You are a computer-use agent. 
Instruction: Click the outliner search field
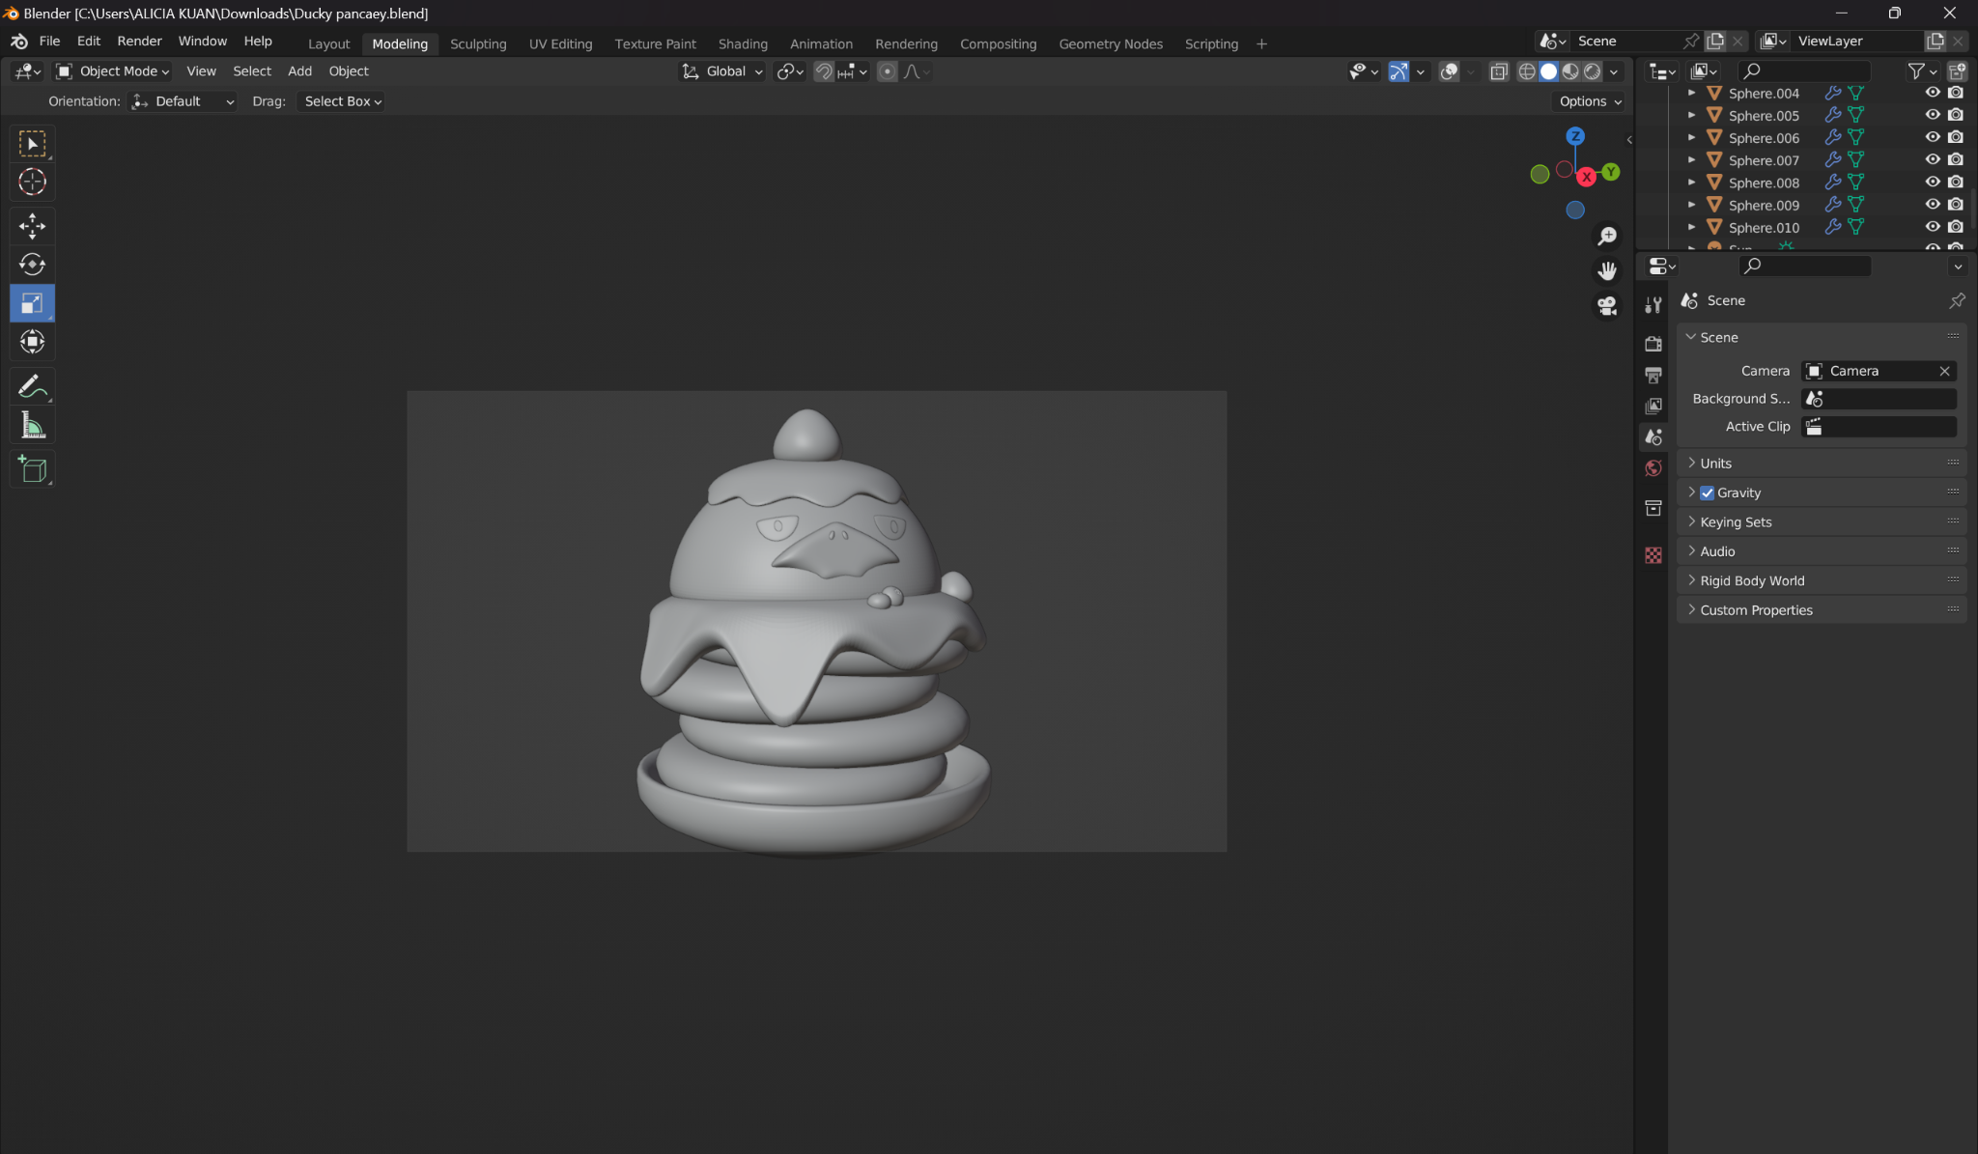point(1804,70)
